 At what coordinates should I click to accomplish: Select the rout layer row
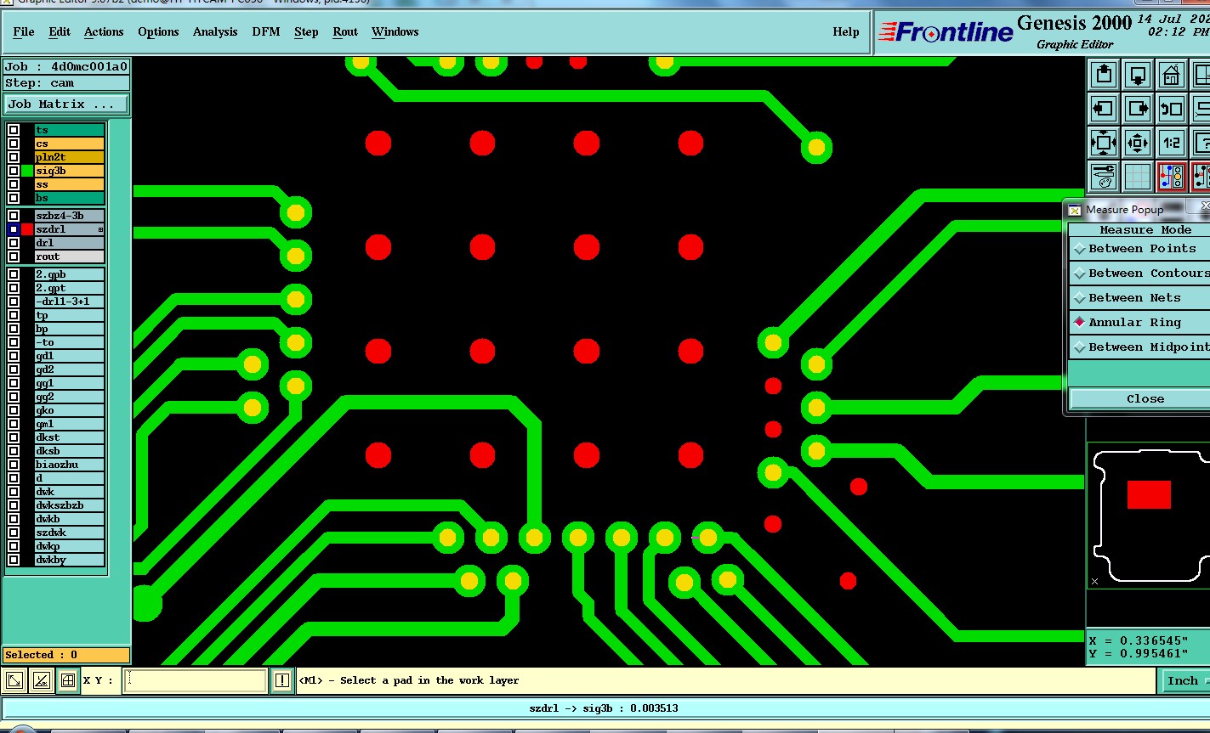coord(70,257)
